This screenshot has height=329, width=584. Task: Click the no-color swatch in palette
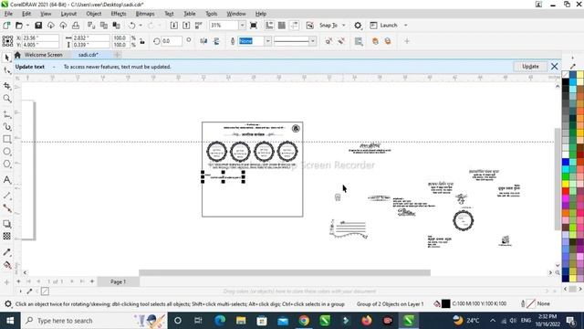(566, 75)
